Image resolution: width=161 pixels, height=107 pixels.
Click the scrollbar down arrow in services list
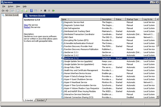click(157, 97)
